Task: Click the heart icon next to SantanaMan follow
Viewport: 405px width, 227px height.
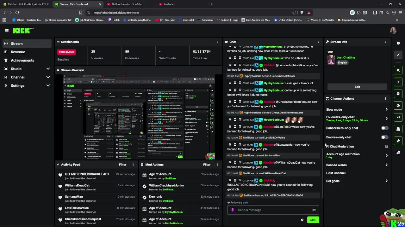Action: (60, 197)
